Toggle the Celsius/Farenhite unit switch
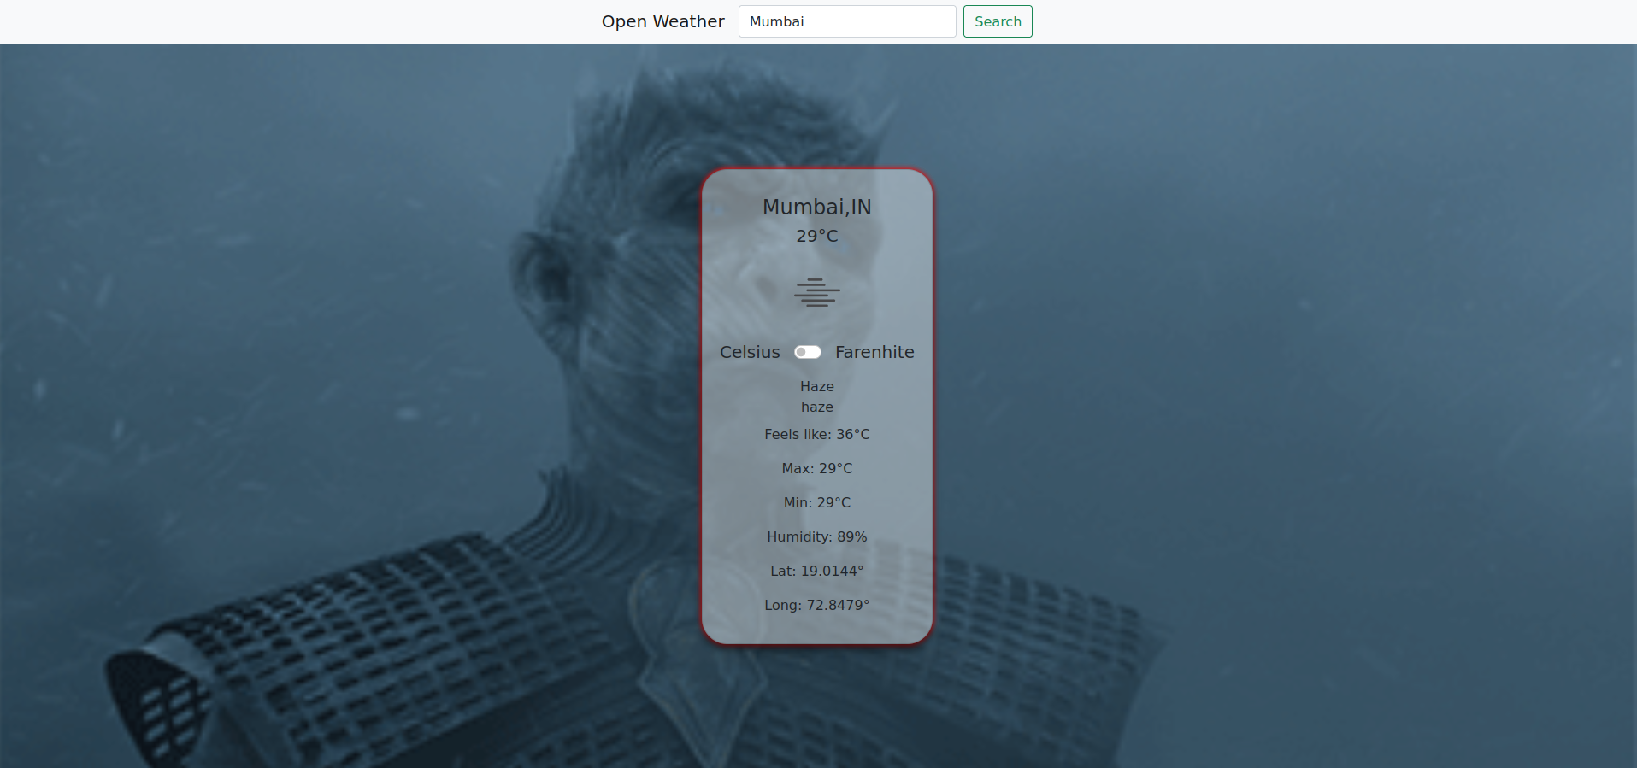This screenshot has height=768, width=1637. tap(808, 352)
